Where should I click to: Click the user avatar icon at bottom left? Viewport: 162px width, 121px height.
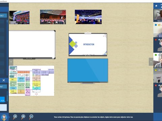click(4, 117)
